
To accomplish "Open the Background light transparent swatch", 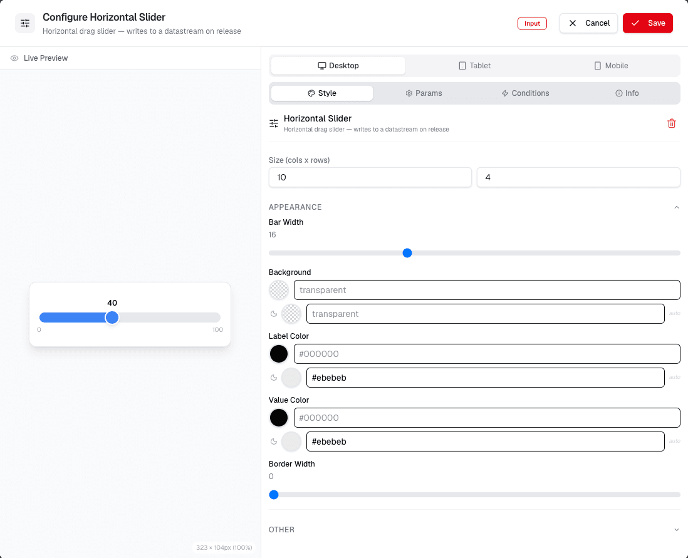I will [279, 290].
